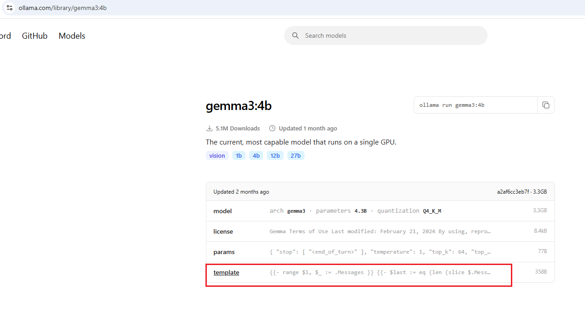The width and height of the screenshot is (585, 315).
Task: Copy the ollama run command
Action: (x=546, y=105)
